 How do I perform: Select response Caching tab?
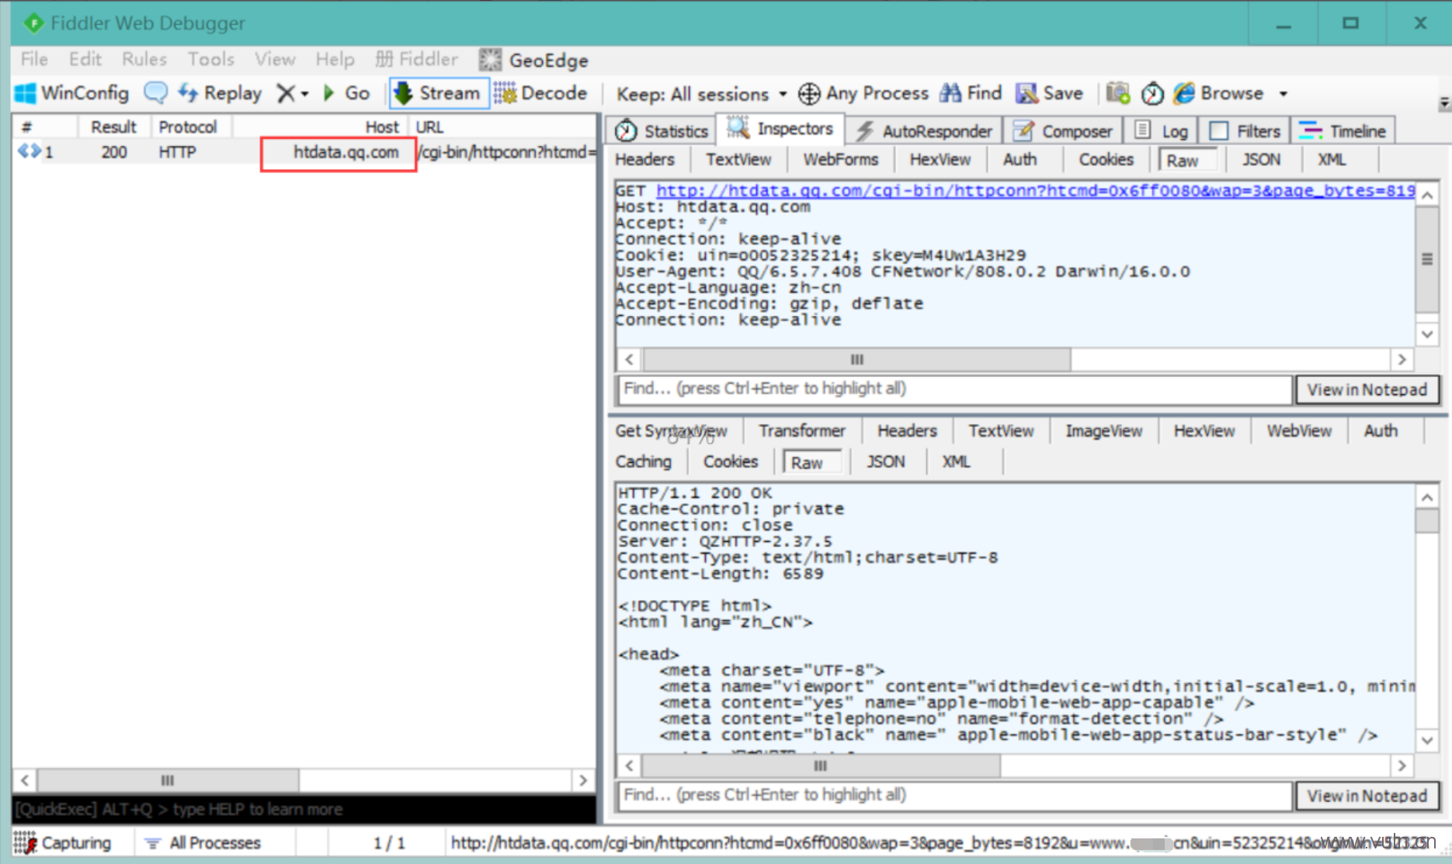pyautogui.click(x=643, y=462)
